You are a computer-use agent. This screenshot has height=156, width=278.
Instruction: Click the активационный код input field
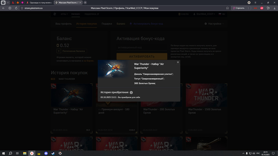142,48
